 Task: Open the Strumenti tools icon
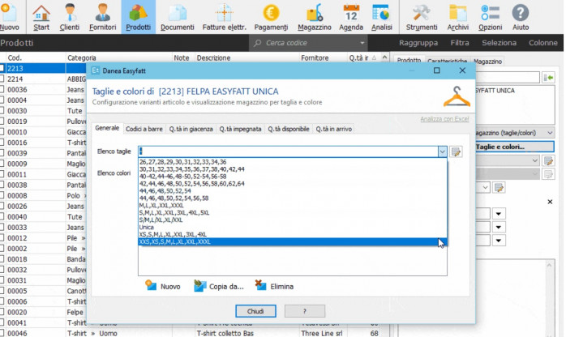tap(421, 17)
